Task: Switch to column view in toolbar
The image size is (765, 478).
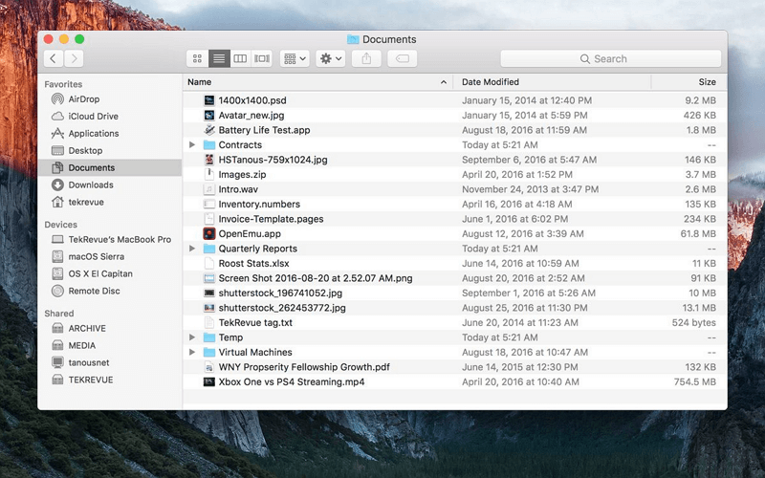Action: (x=240, y=58)
